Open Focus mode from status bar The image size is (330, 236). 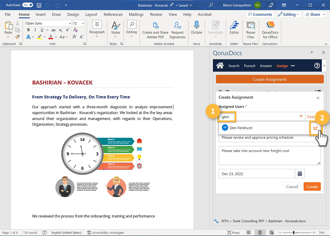click(233, 232)
